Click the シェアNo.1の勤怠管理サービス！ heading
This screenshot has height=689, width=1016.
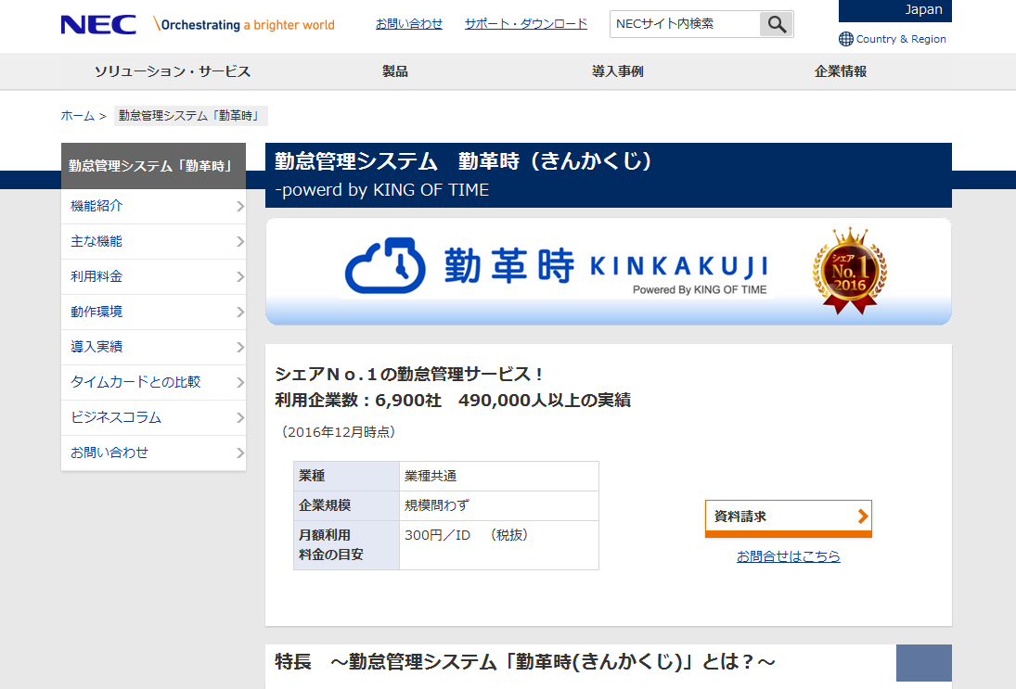[x=409, y=374]
